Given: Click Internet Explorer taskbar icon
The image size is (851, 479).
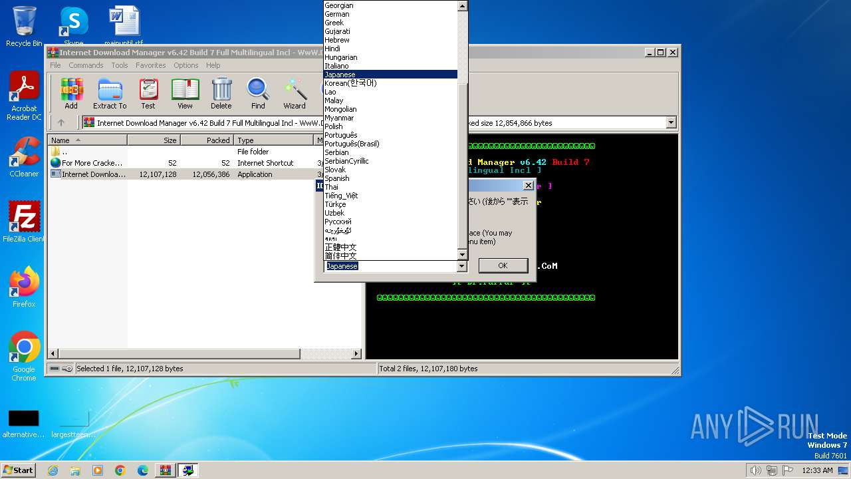Looking at the screenshot, I should click(x=53, y=470).
